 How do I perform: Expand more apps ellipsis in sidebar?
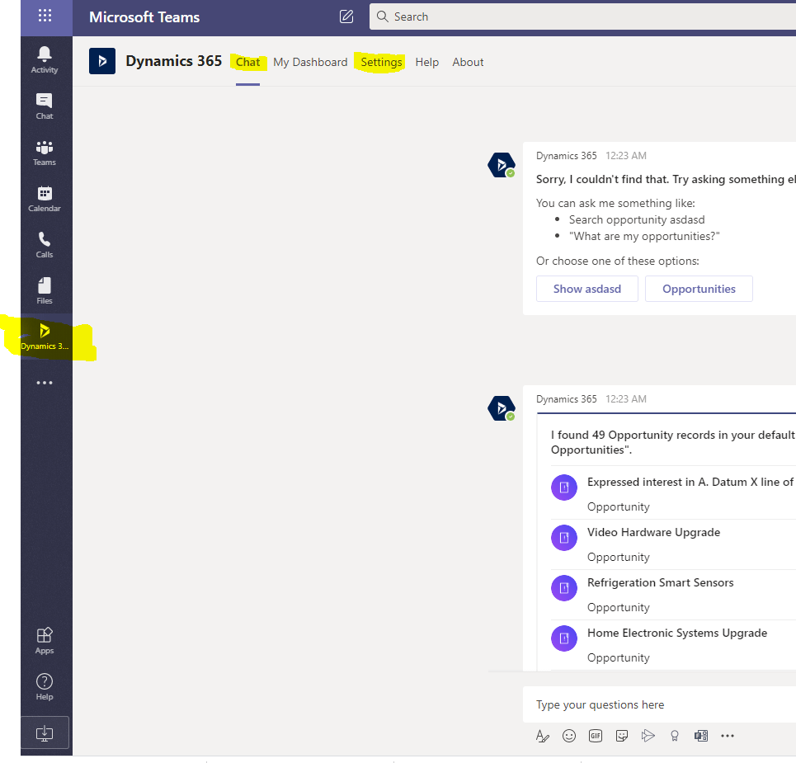pos(45,383)
